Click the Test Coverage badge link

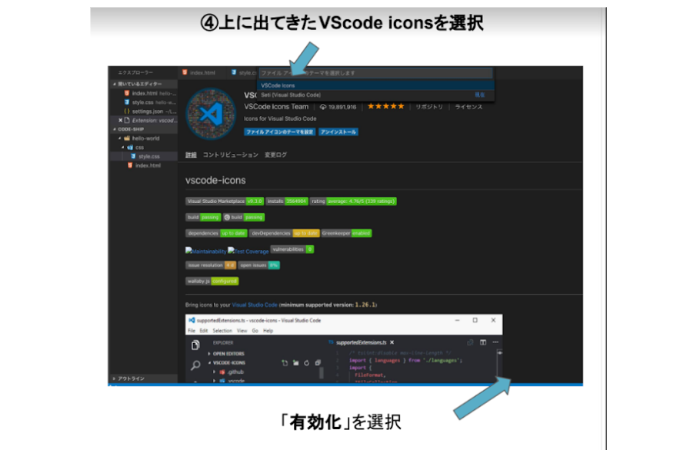coord(248,252)
